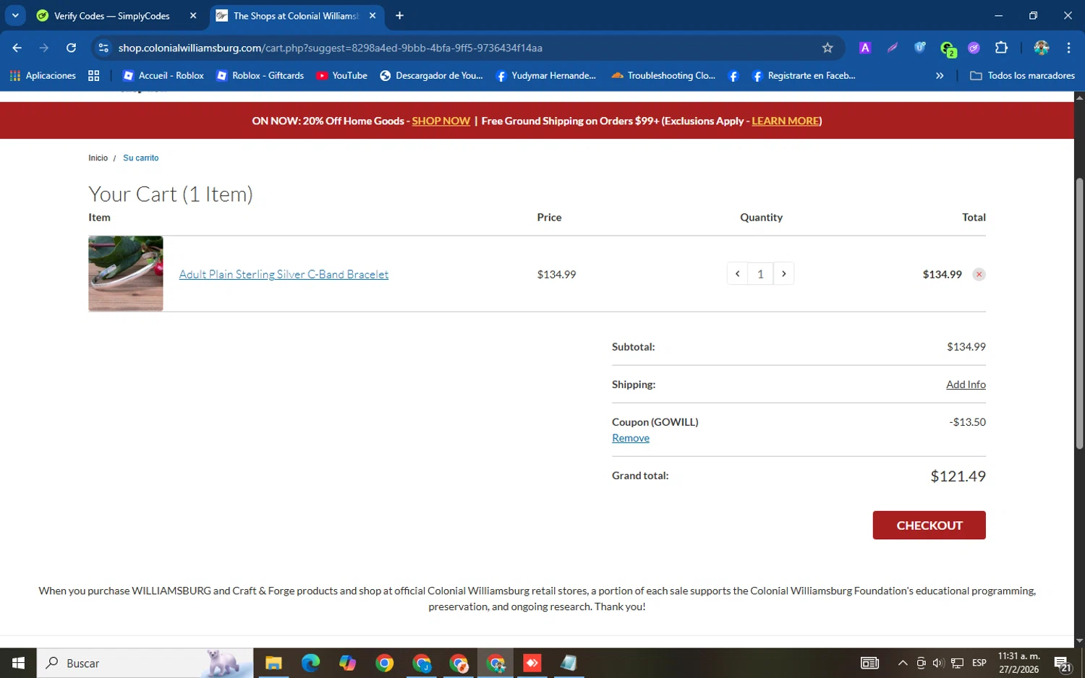The image size is (1085, 678).
Task: Open the Roblox - Giftcards bookmark
Action: (x=260, y=75)
